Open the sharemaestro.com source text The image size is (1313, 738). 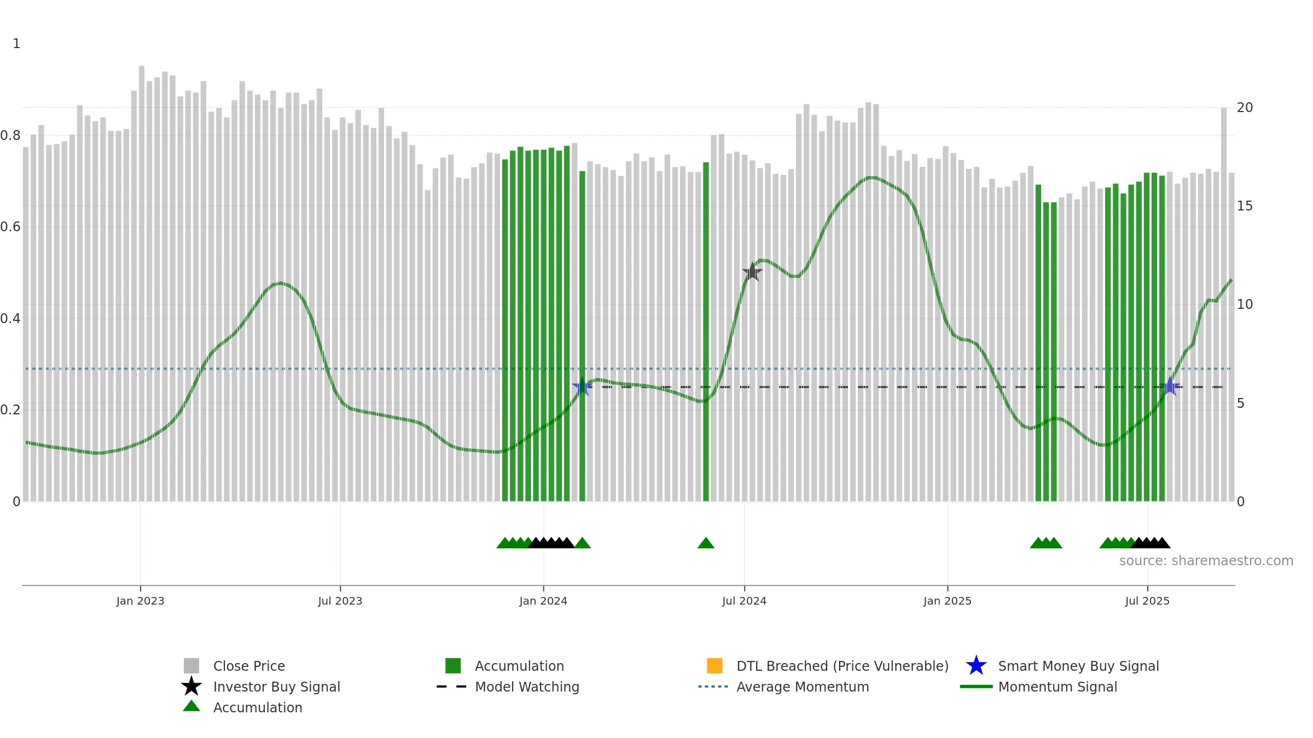(x=1206, y=561)
